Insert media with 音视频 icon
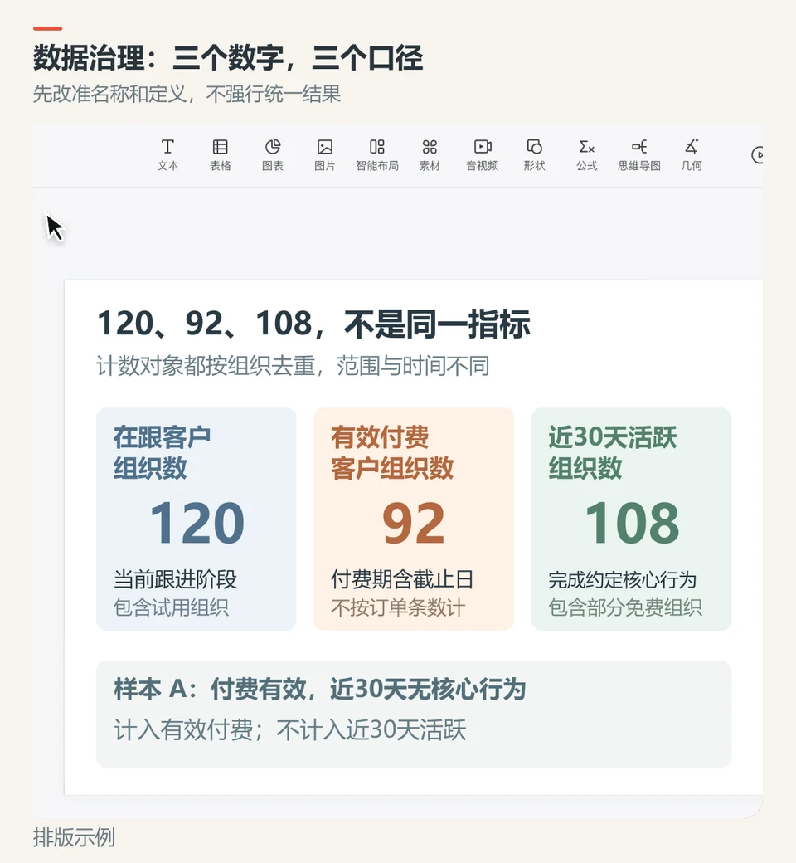Viewport: 796px width, 863px height. click(482, 154)
